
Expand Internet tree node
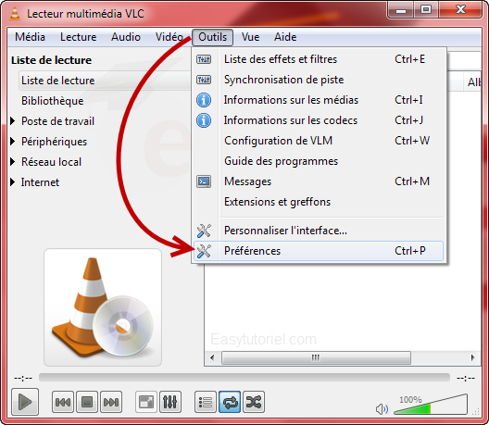[x=12, y=182]
